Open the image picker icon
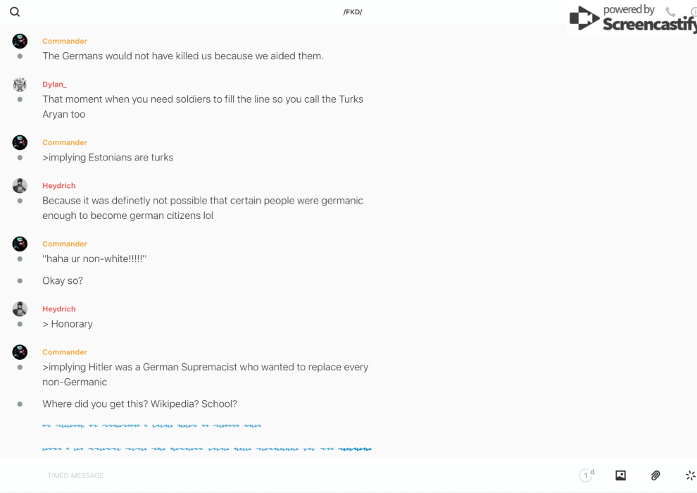Viewport: 697px width, 493px height. coord(620,475)
